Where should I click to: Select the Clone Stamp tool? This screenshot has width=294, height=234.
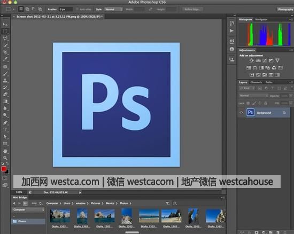coord(5,81)
